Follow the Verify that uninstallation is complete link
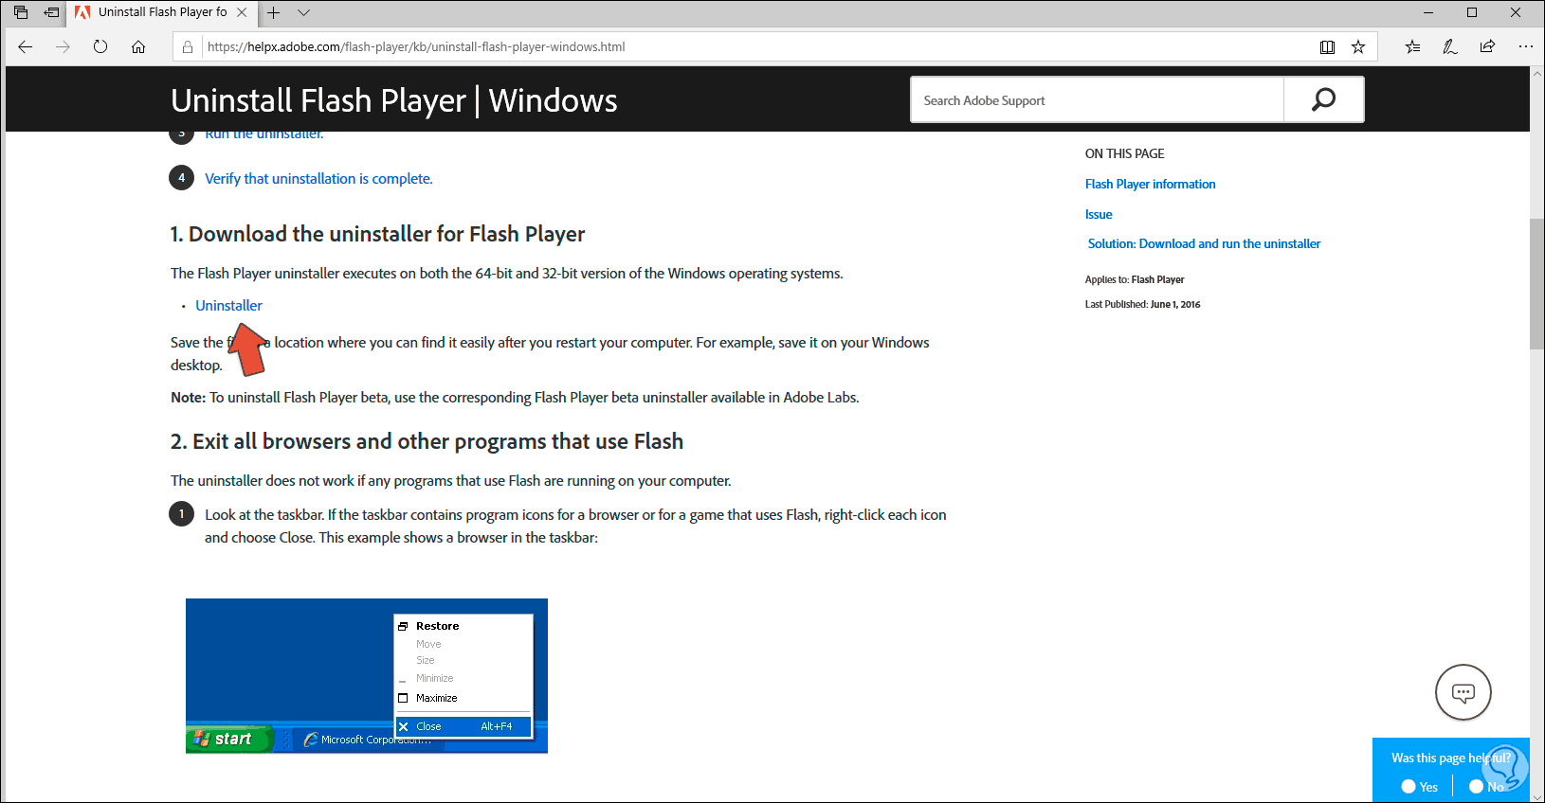The image size is (1545, 803). coord(318,178)
